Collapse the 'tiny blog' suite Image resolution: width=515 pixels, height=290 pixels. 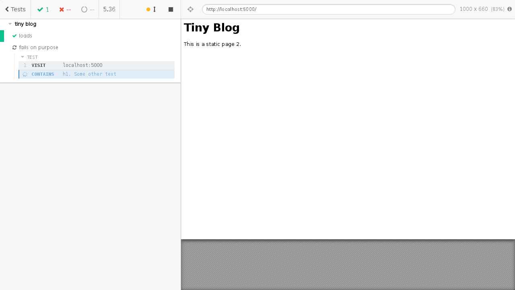[x=10, y=24]
